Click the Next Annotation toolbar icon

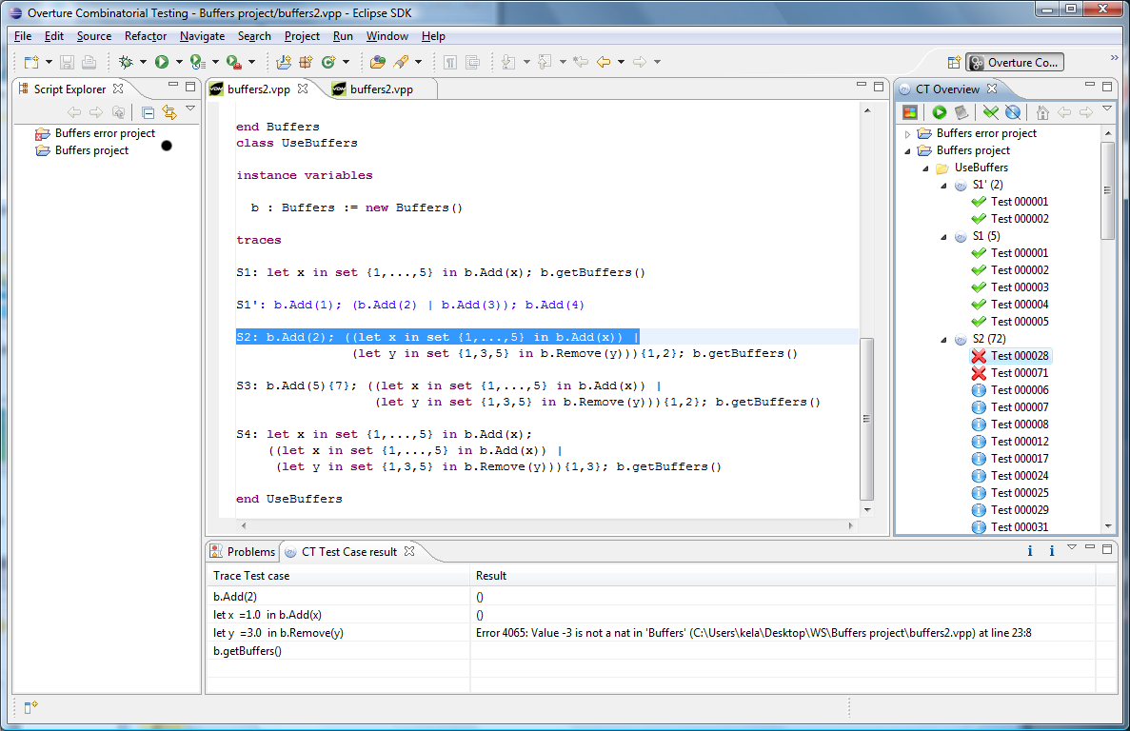pyautogui.click(x=508, y=63)
